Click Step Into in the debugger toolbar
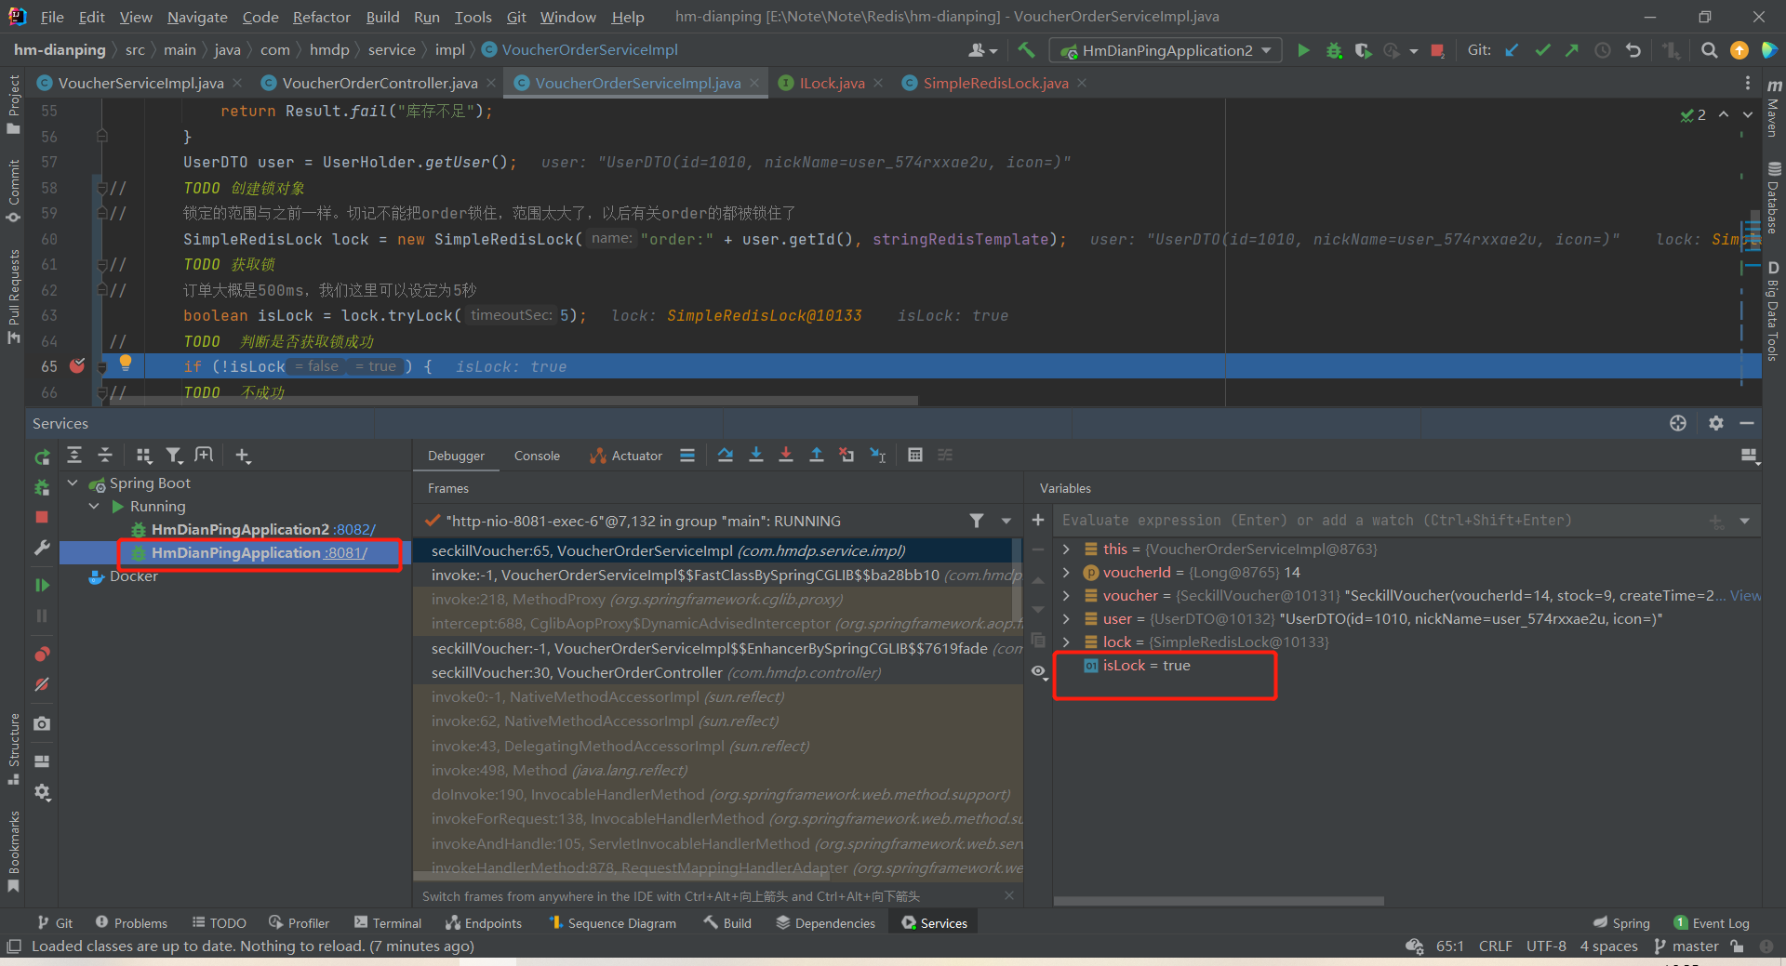This screenshot has width=1786, height=966. 756,455
